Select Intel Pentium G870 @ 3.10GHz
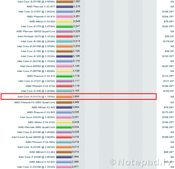175x169 pixels. click(36, 36)
